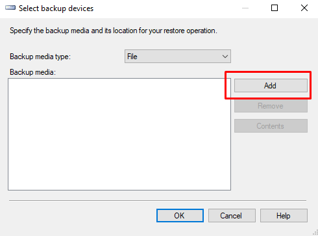Click the disabled Remove button
This screenshot has width=318, height=236.
pyautogui.click(x=271, y=106)
